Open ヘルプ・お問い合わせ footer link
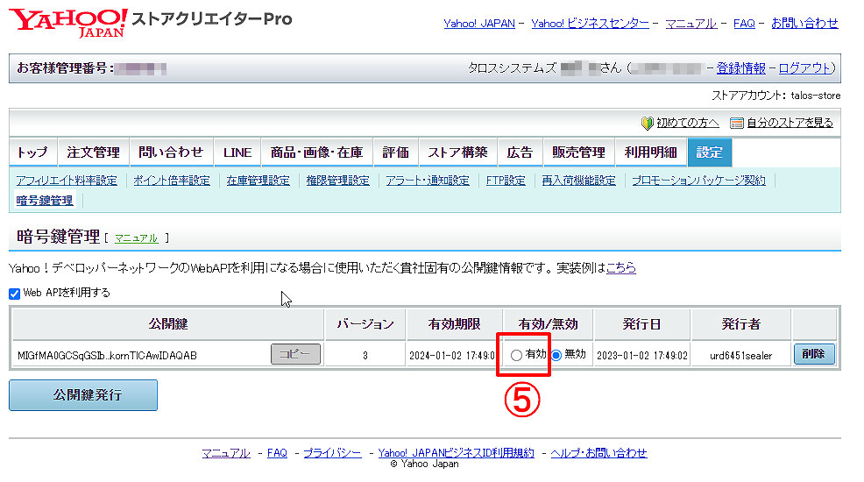Screen dimensions: 864x482 (599, 453)
